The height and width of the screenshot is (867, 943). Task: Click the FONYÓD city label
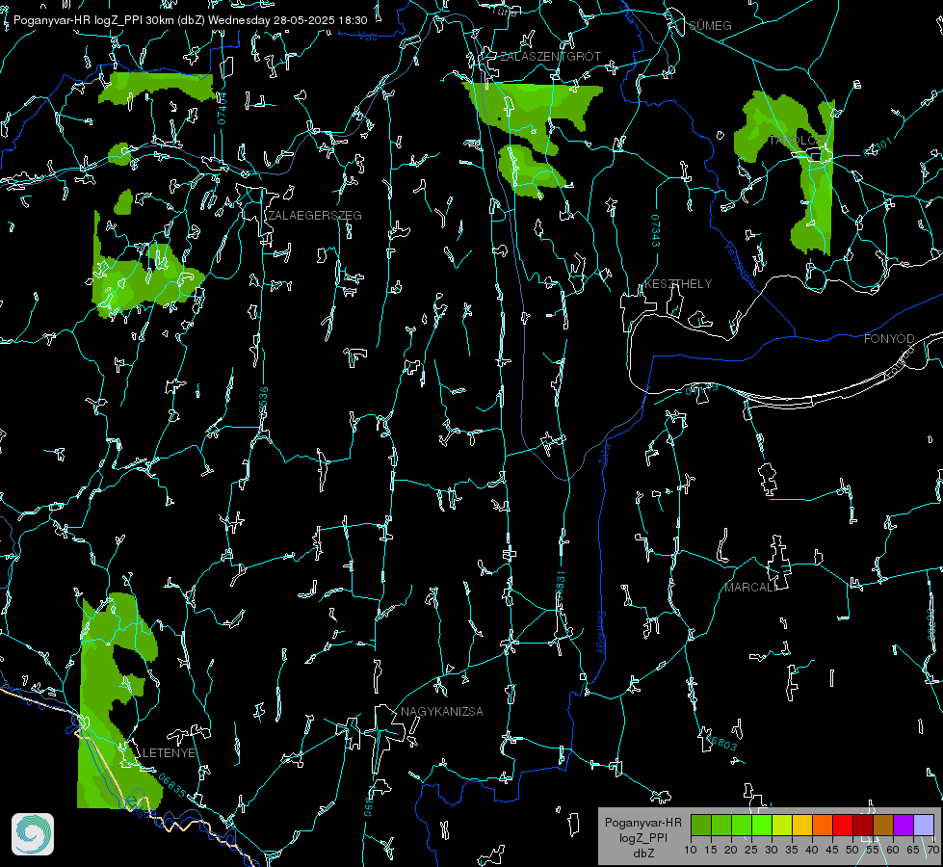889,339
